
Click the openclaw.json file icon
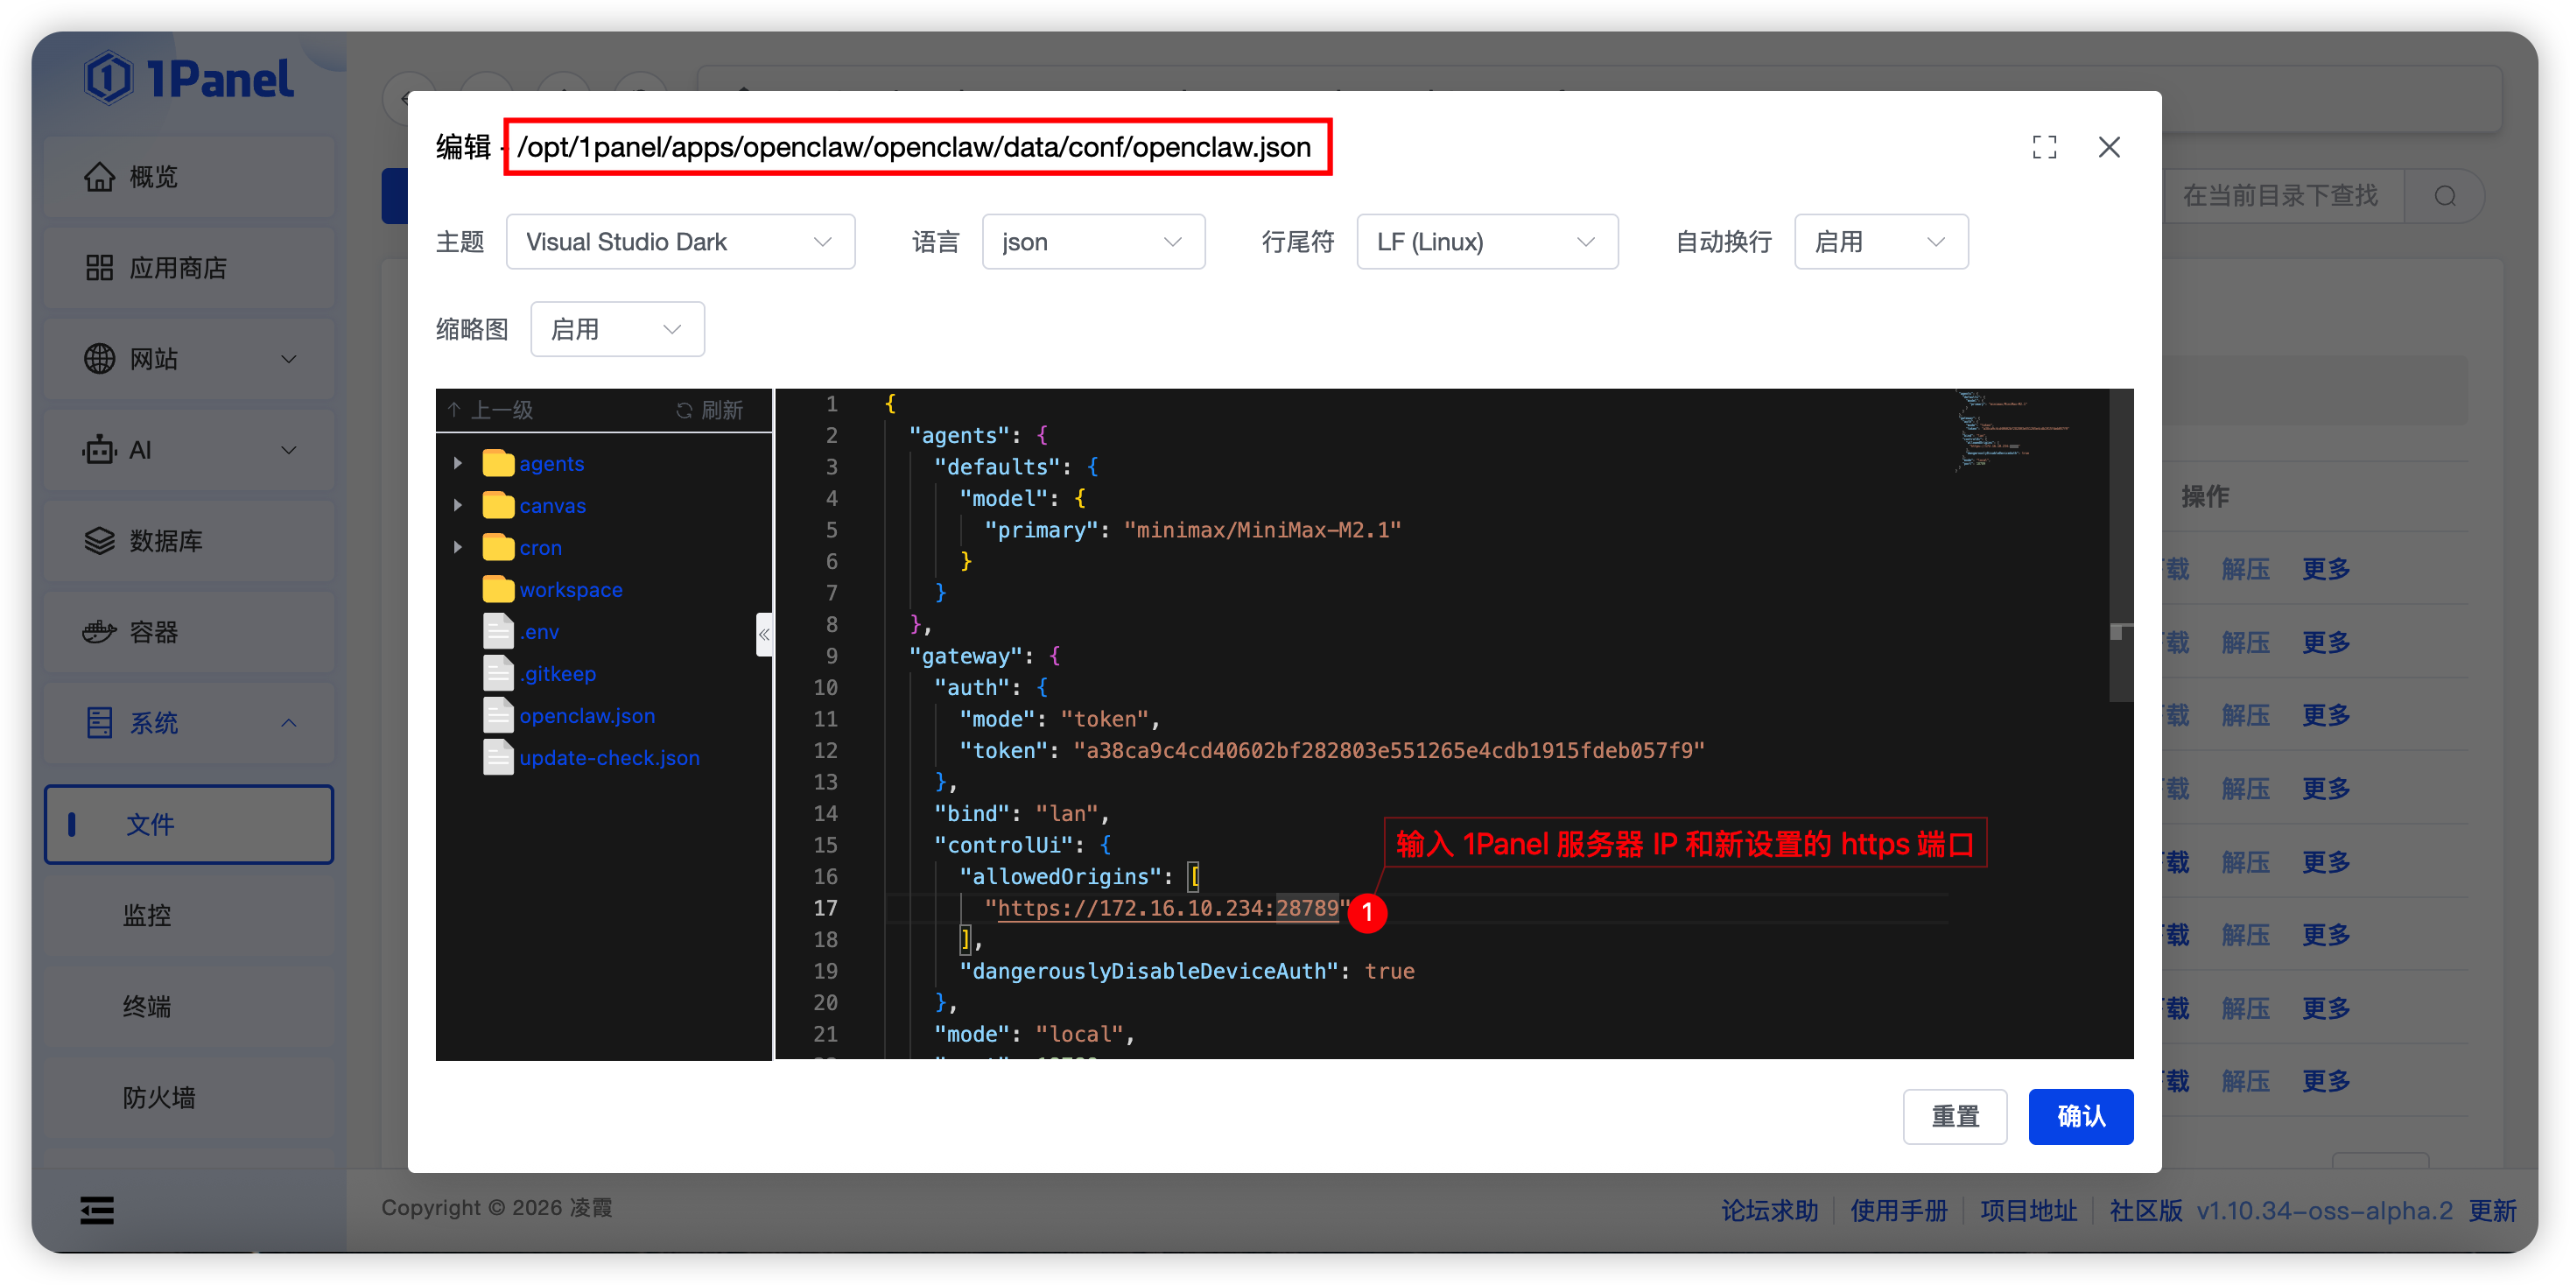point(498,715)
